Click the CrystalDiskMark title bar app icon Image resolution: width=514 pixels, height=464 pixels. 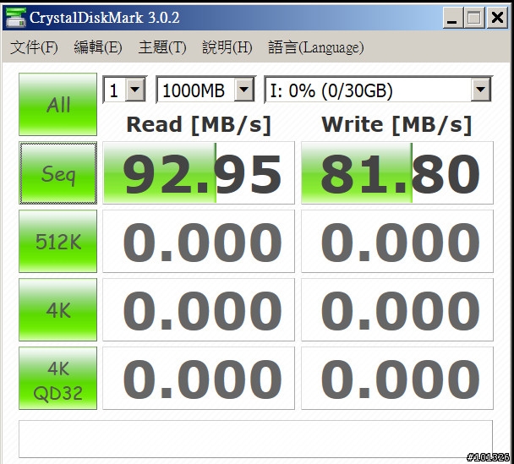tap(16, 18)
